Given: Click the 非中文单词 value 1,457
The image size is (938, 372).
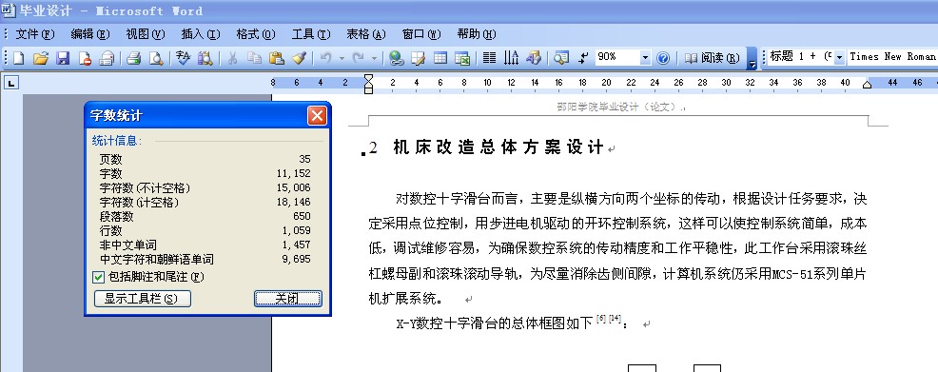Looking at the screenshot, I should point(297,245).
